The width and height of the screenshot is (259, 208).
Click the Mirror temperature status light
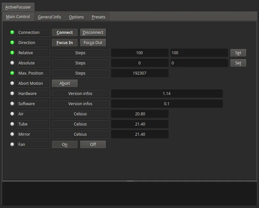(12, 134)
